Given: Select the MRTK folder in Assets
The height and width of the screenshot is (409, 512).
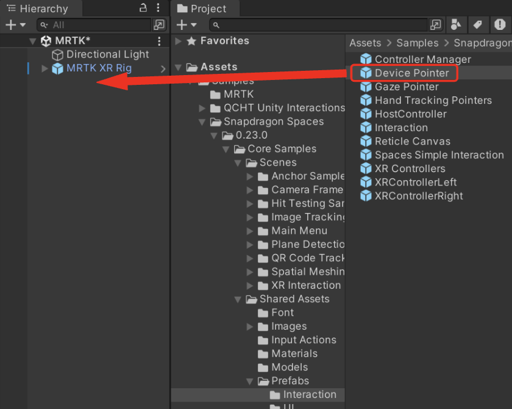Looking at the screenshot, I should tap(232, 95).
